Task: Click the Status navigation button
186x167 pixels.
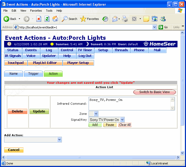Action: pyautogui.click(x=13, y=50)
